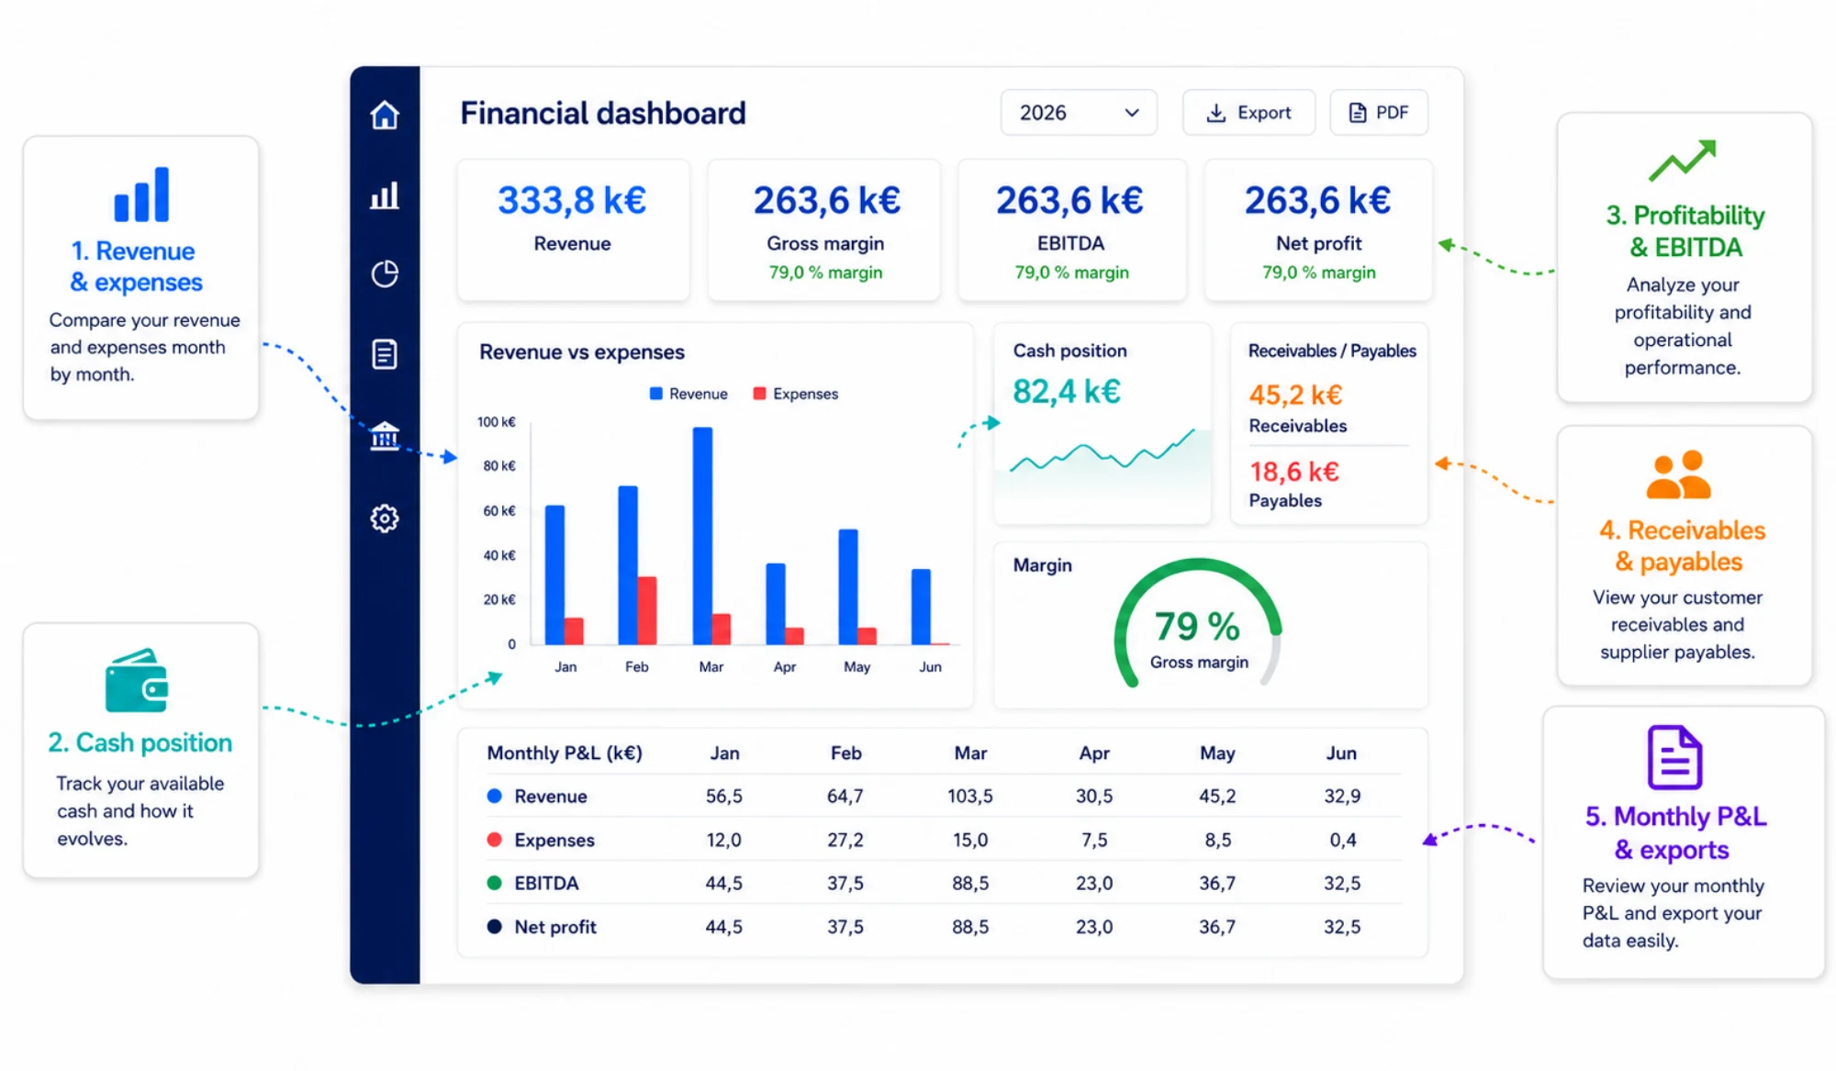Download the dashboard as PDF
1836x1071 pixels.
[1379, 113]
